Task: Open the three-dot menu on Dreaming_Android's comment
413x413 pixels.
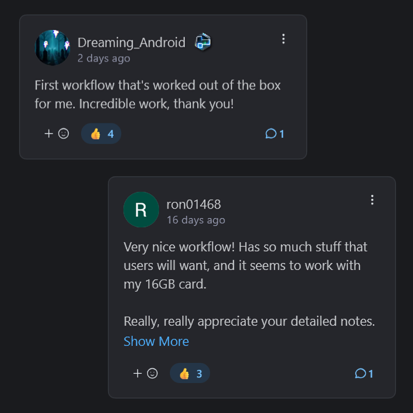Action: tap(283, 39)
